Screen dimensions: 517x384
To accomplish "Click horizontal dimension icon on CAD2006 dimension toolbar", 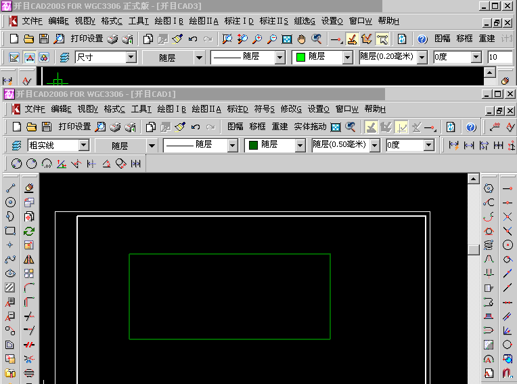I will pyautogui.click(x=468, y=145).
